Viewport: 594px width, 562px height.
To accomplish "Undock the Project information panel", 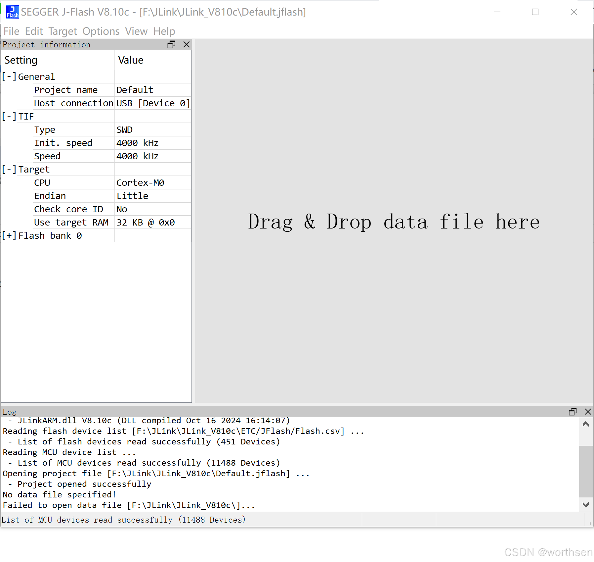I will click(x=171, y=44).
